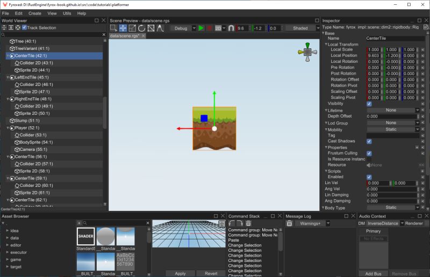Toggle the Visibility checkbox in Inspector

coord(369,104)
